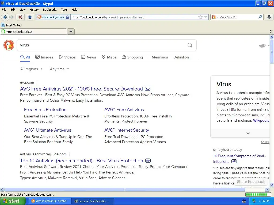
Task: Open the View menu
Action: pos(22,10)
